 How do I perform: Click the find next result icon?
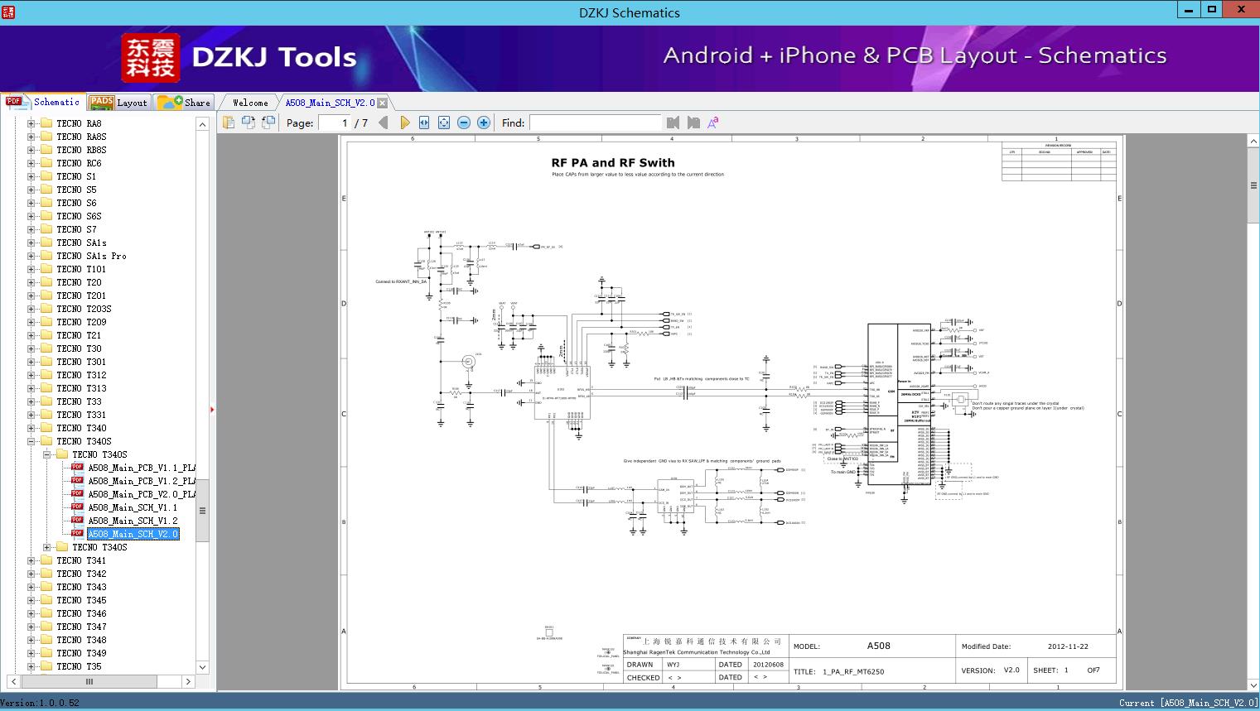pyautogui.click(x=693, y=123)
